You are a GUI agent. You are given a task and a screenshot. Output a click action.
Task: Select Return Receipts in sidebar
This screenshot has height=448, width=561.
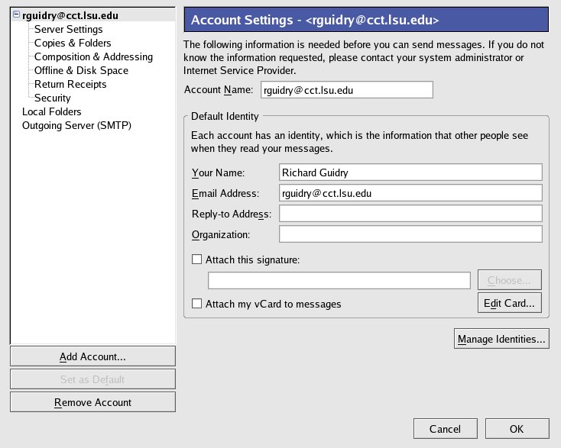tap(70, 84)
